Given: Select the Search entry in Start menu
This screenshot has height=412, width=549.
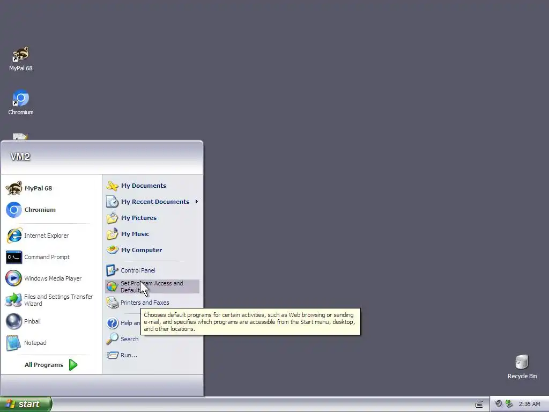Looking at the screenshot, I should pyautogui.click(x=130, y=339).
